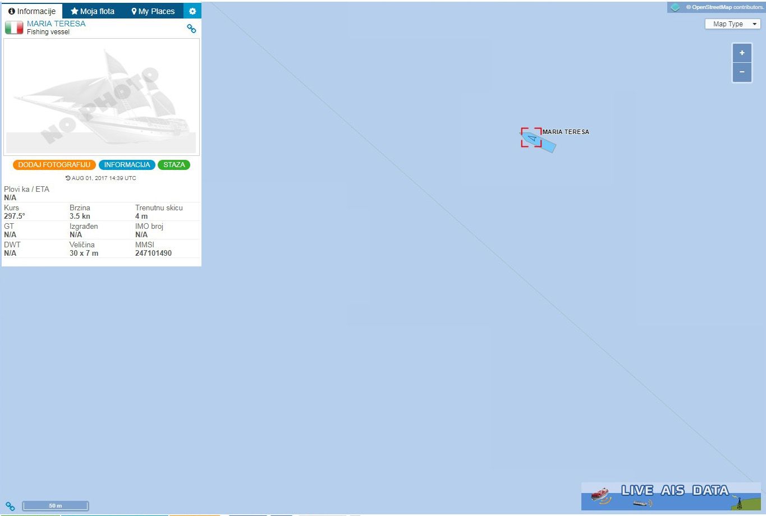Click the LIVE AIS DATA banner
The image size is (766, 516).
tap(671, 496)
